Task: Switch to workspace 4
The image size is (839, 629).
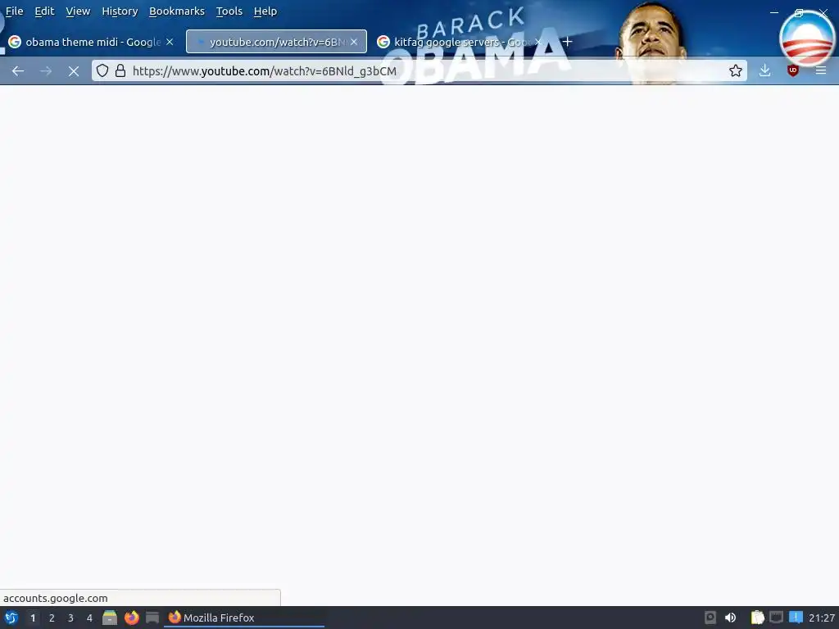Action: click(x=89, y=618)
